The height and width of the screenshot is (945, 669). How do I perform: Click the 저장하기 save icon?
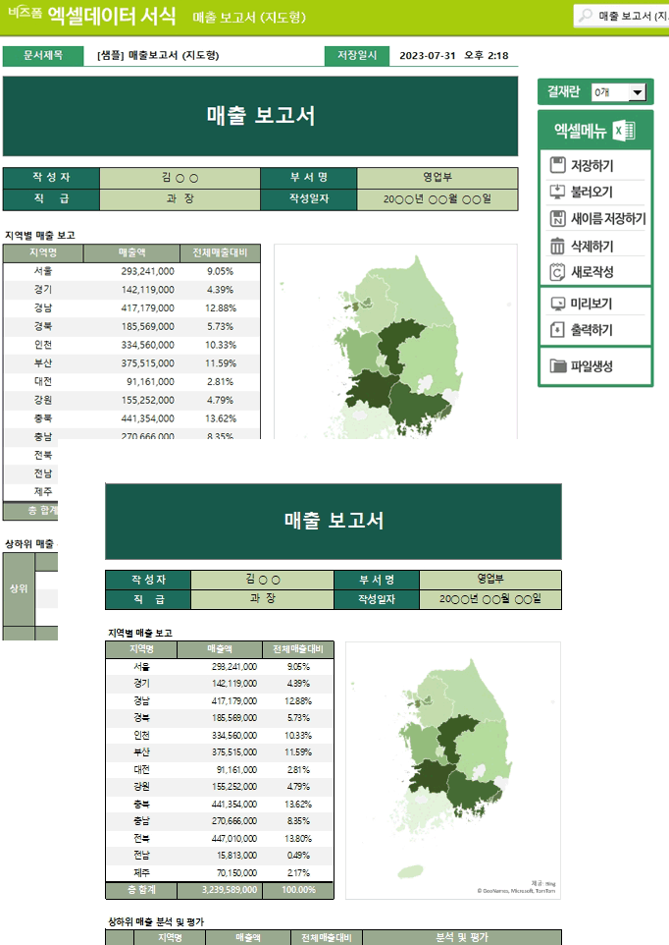pos(558,164)
